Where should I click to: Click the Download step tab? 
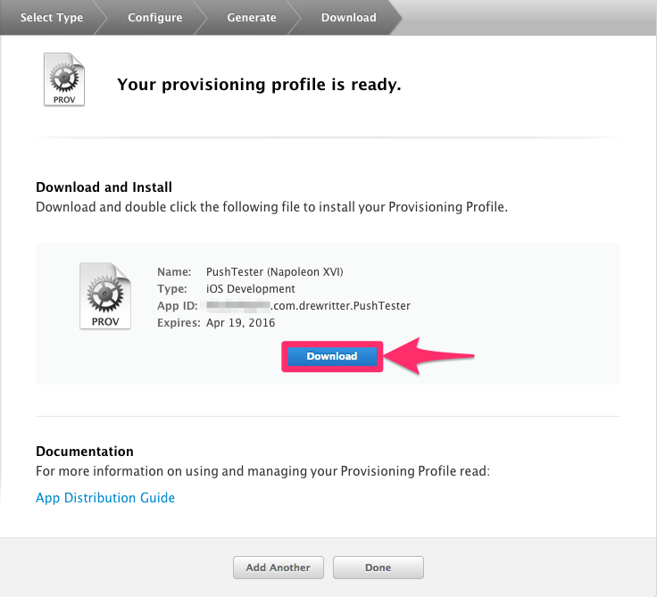pos(349,17)
